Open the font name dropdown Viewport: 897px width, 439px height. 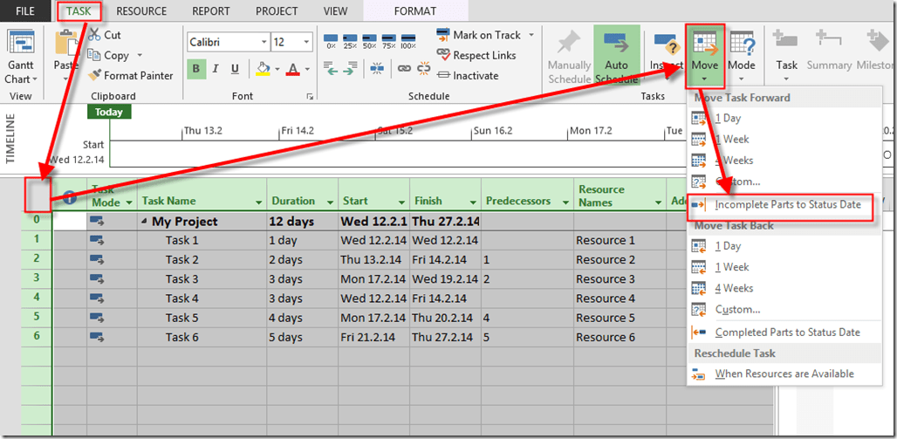(x=264, y=42)
